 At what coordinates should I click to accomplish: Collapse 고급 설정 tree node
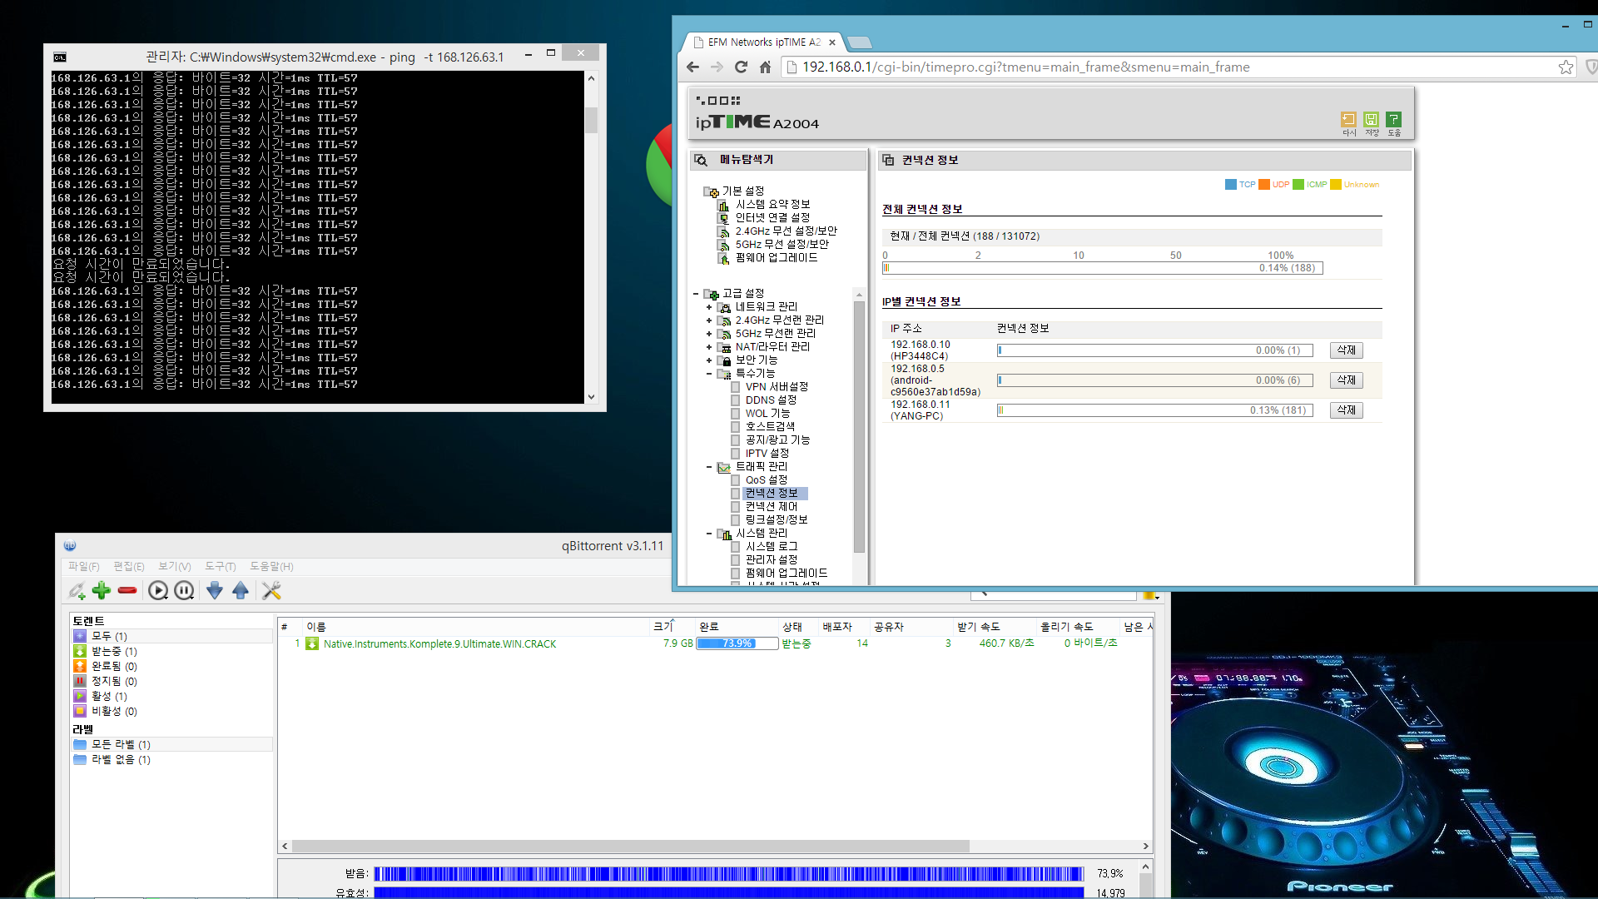click(696, 294)
